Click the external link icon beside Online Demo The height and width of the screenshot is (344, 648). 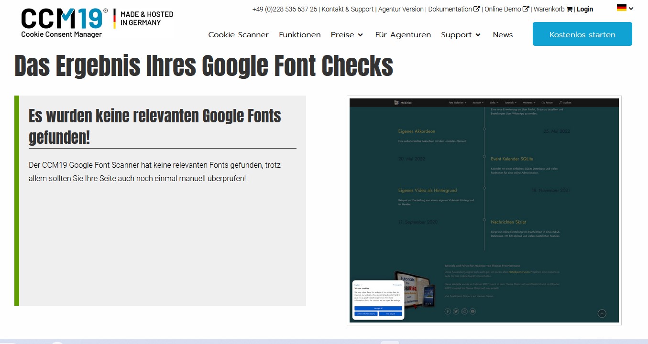tap(526, 9)
